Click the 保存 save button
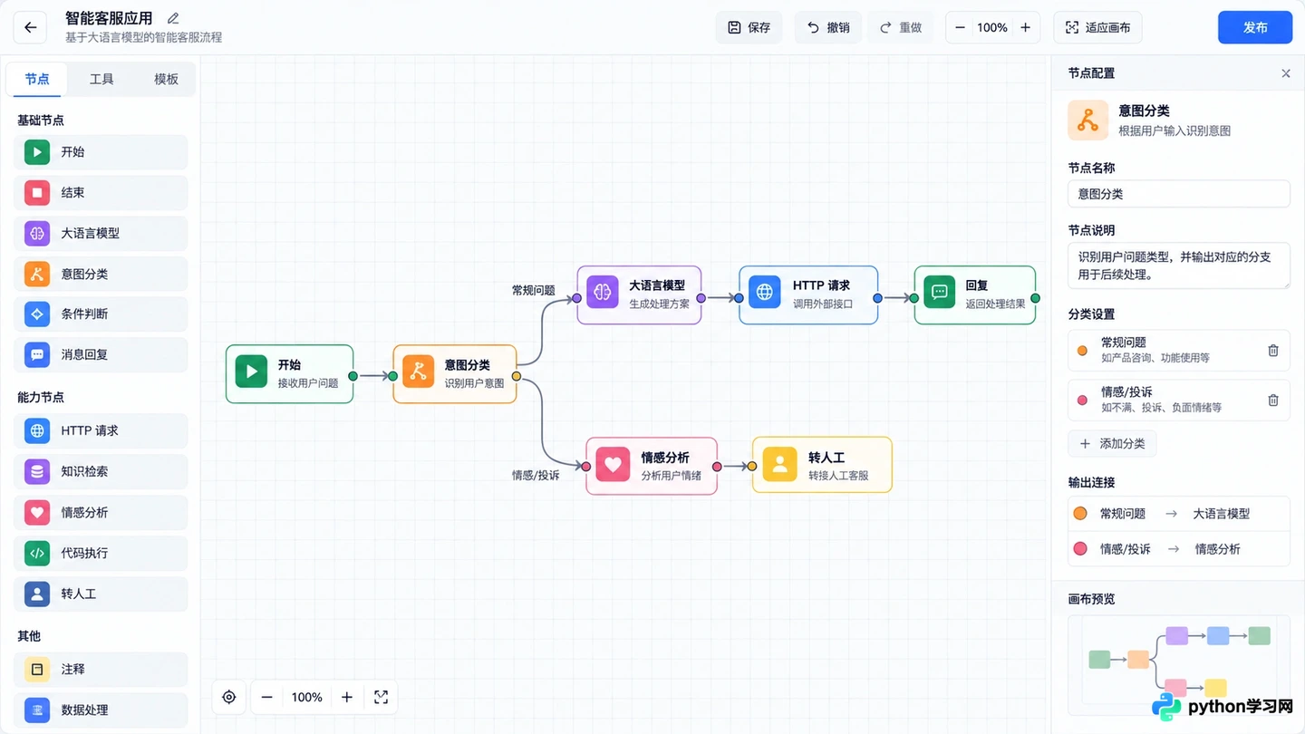This screenshot has width=1305, height=734. point(749,27)
